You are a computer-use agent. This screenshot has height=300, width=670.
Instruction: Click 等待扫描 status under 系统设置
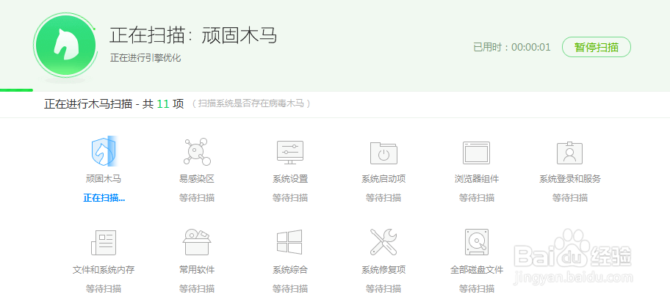pos(290,197)
